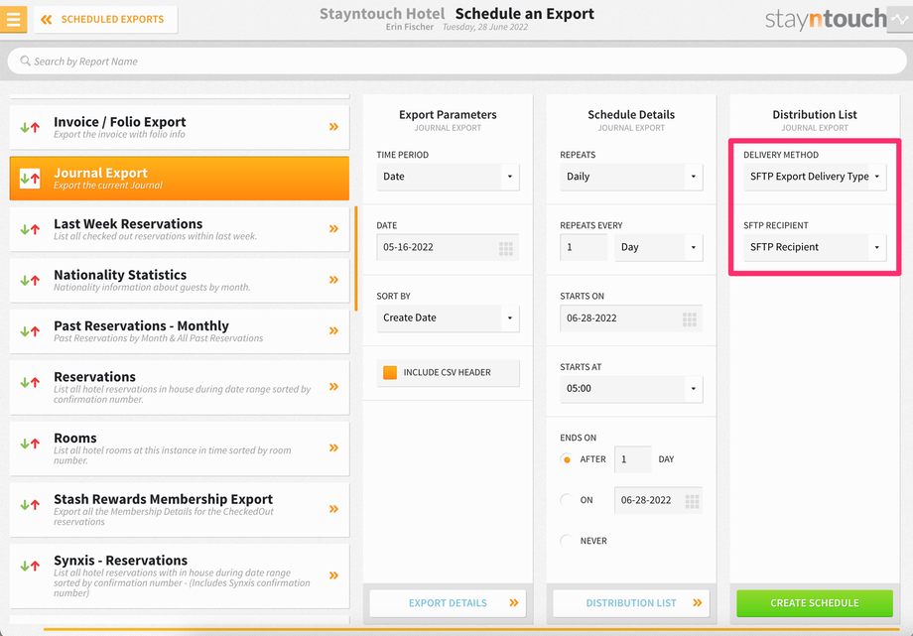The height and width of the screenshot is (636, 913).
Task: Click the activity pulse icon top right
Action: pyautogui.click(x=900, y=19)
